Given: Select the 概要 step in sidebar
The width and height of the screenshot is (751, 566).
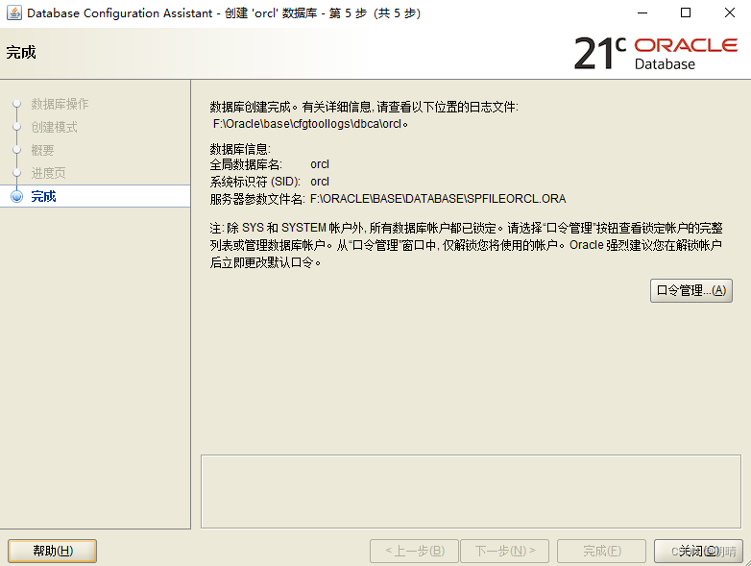Looking at the screenshot, I should [42, 150].
